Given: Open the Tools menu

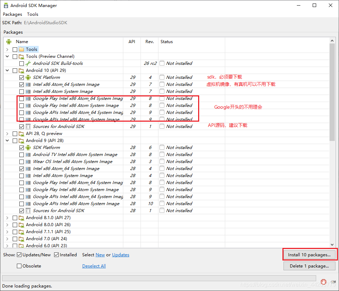Looking at the screenshot, I should (32, 14).
